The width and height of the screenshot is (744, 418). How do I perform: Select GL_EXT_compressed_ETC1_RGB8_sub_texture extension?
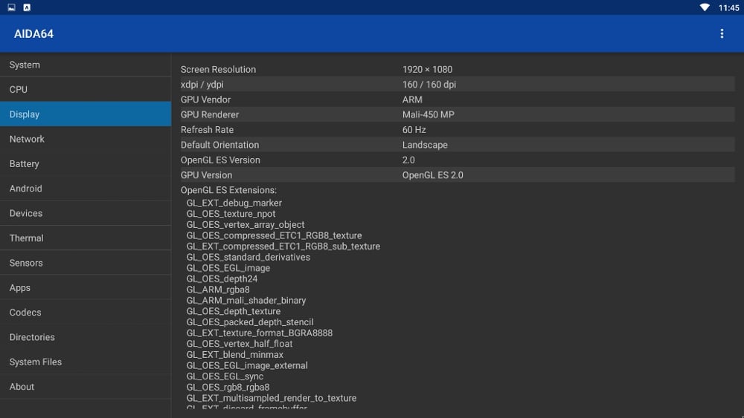point(283,246)
